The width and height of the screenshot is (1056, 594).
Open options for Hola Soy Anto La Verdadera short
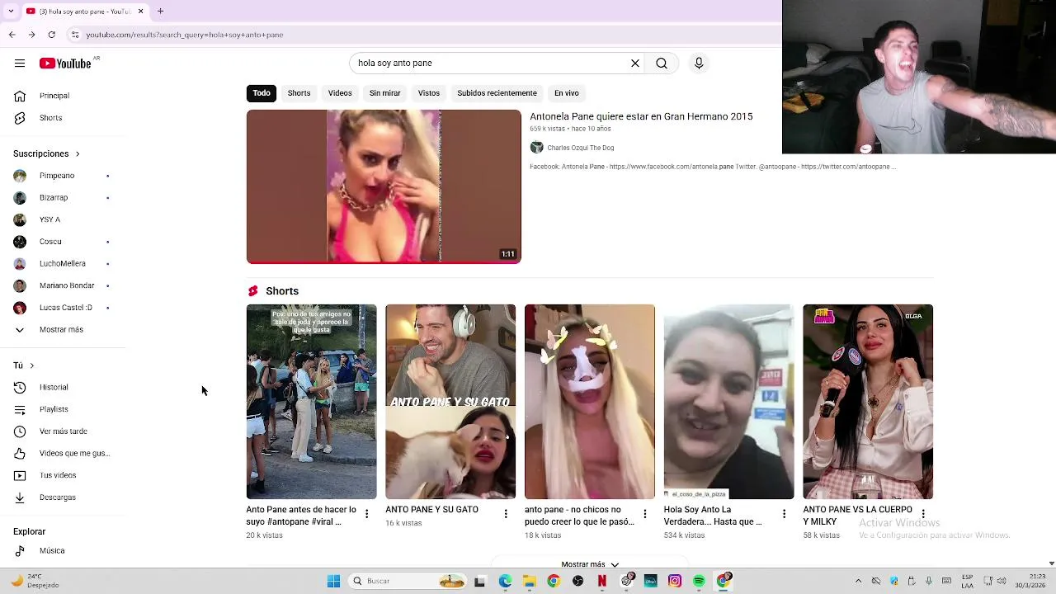784,514
